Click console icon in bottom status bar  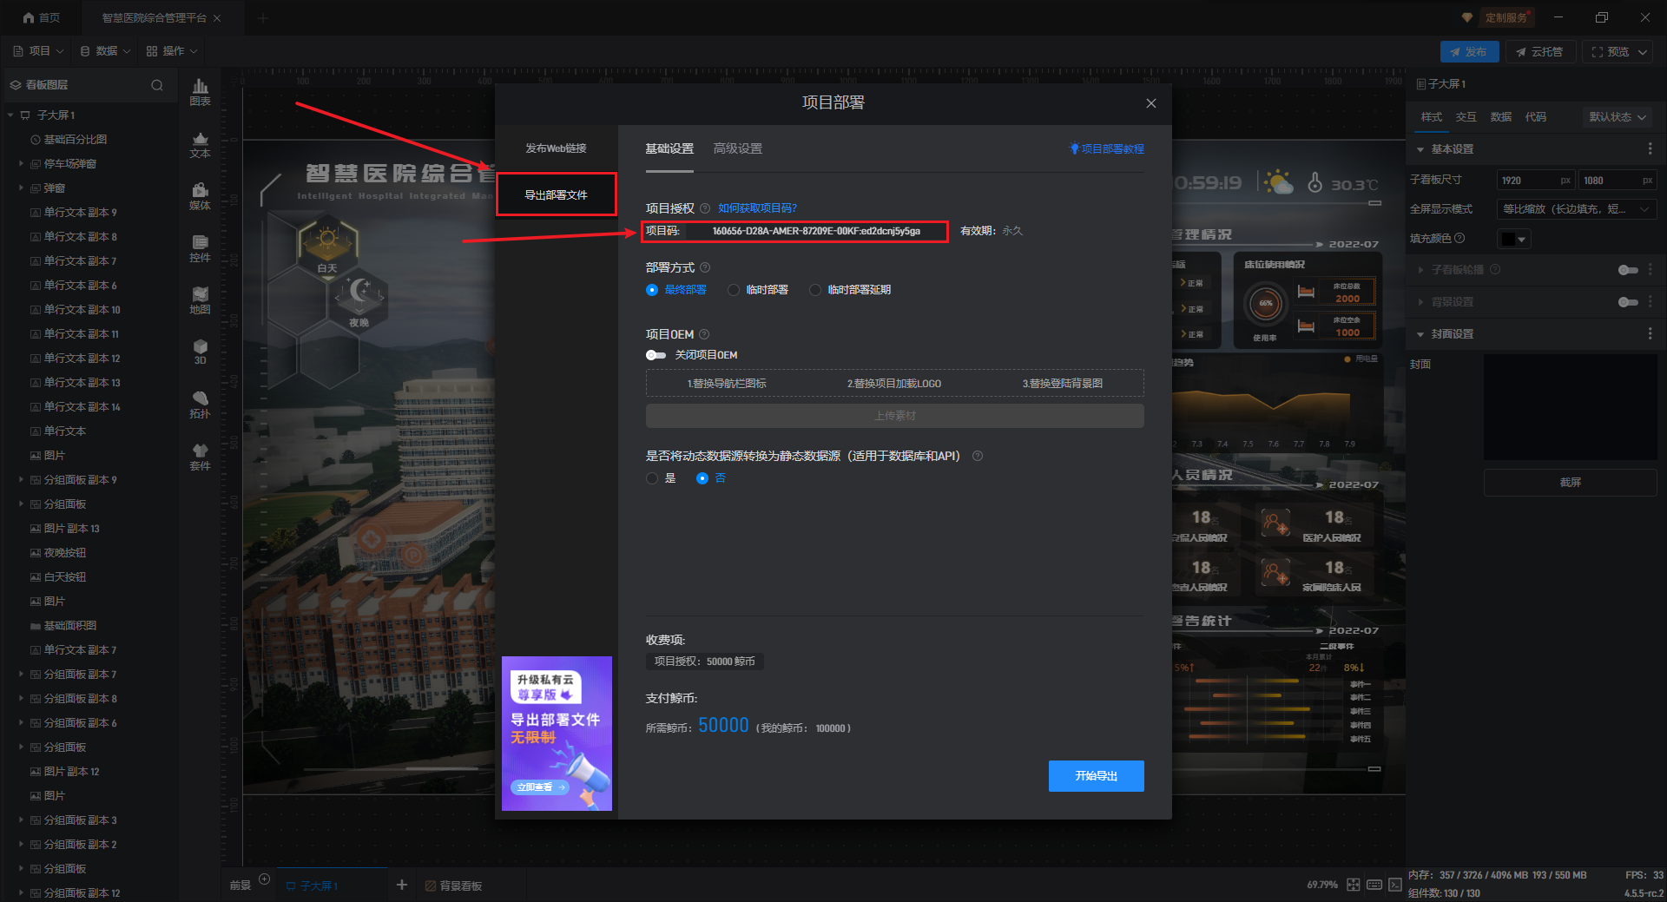[x=1395, y=885]
